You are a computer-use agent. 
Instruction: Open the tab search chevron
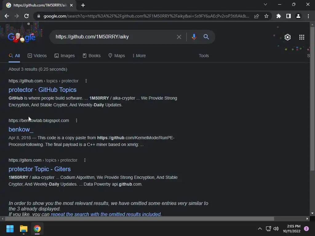[265, 4]
